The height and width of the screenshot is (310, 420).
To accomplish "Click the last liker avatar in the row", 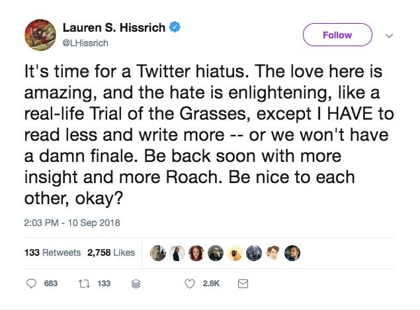I will [293, 252].
